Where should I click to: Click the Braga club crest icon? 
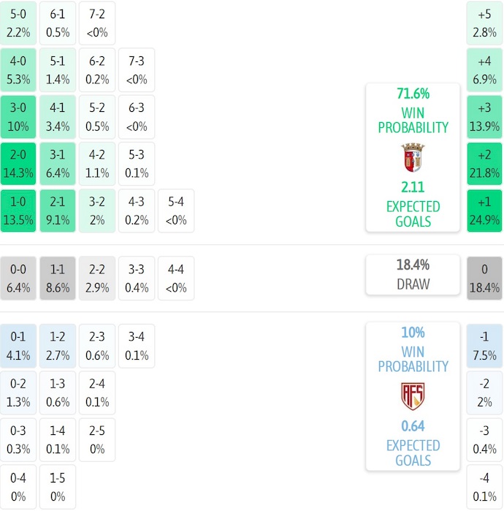[x=413, y=158]
